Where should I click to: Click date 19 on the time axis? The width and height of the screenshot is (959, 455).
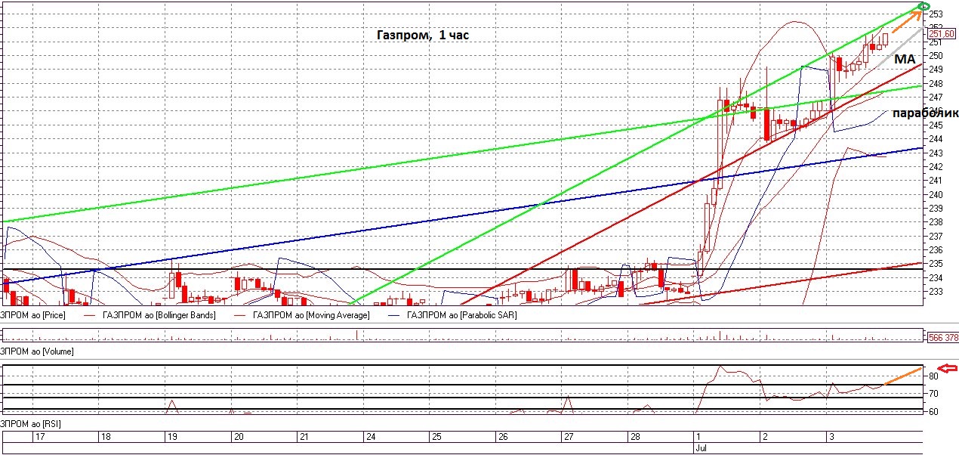tap(172, 437)
